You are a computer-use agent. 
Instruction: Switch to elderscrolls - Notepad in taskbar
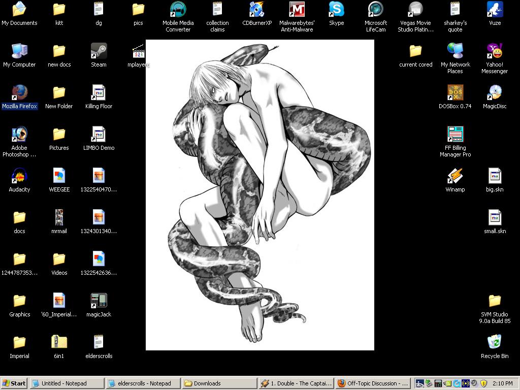(x=143, y=383)
